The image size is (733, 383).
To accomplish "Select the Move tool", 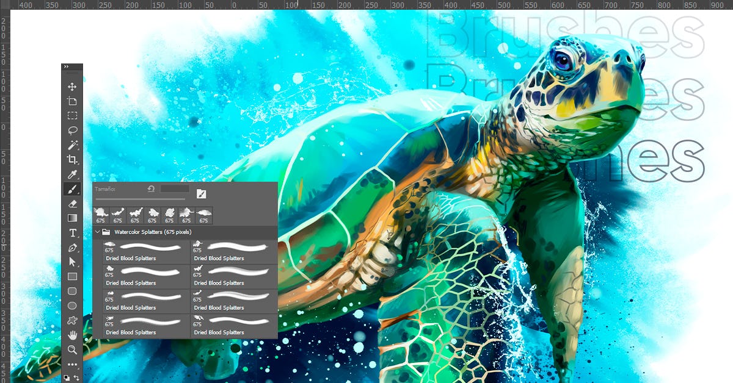I will pyautogui.click(x=72, y=87).
